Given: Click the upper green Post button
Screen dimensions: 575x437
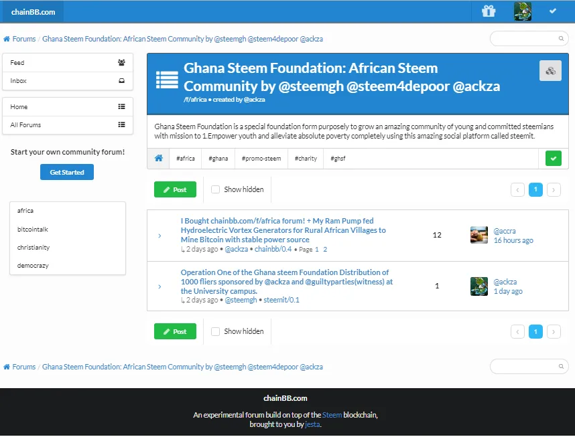Looking at the screenshot, I should (175, 189).
